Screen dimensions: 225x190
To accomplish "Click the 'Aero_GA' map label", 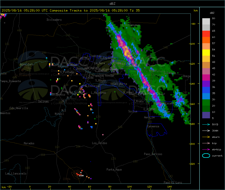I will (x=149, y=117).
